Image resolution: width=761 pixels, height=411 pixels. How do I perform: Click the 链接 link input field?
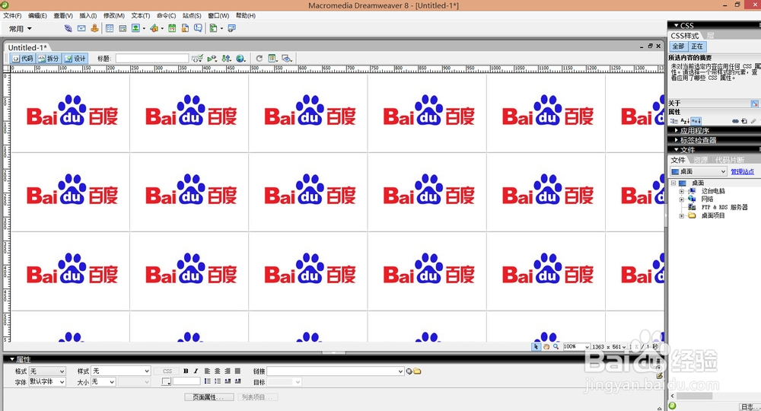336,371
